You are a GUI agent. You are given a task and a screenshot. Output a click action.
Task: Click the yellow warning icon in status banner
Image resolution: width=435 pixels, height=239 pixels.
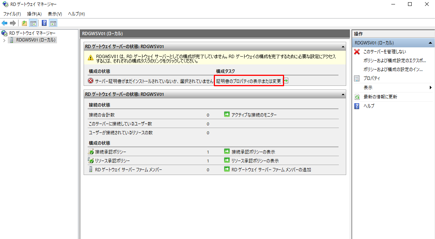pos(91,58)
